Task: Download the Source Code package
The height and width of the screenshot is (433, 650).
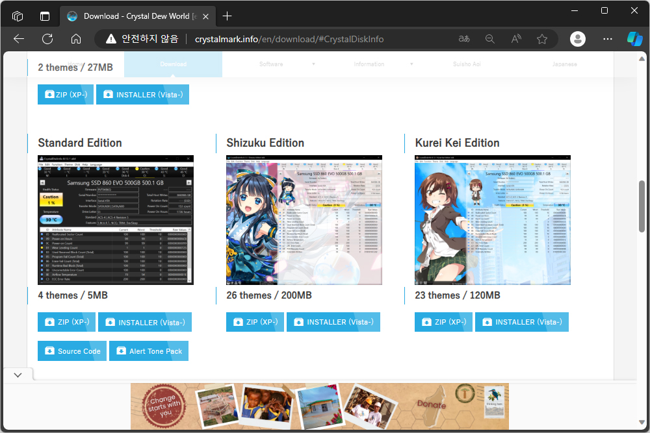Action: pos(72,351)
